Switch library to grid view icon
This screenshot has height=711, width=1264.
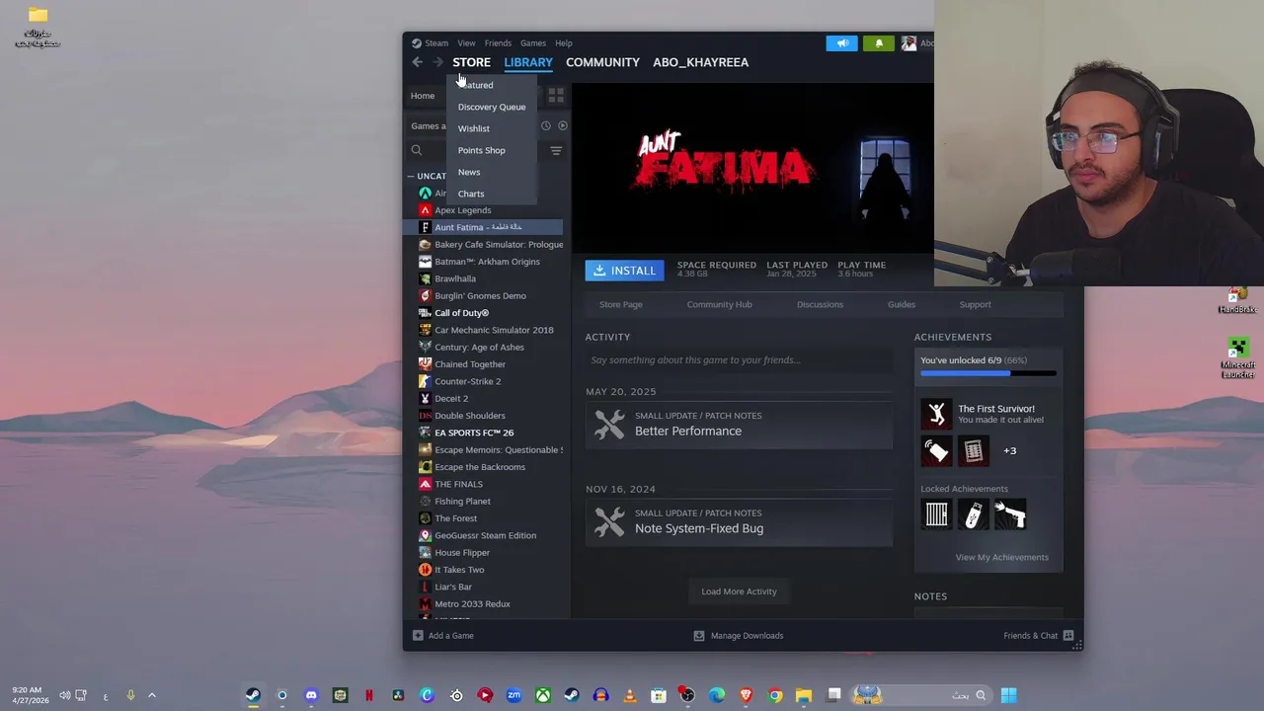(556, 96)
